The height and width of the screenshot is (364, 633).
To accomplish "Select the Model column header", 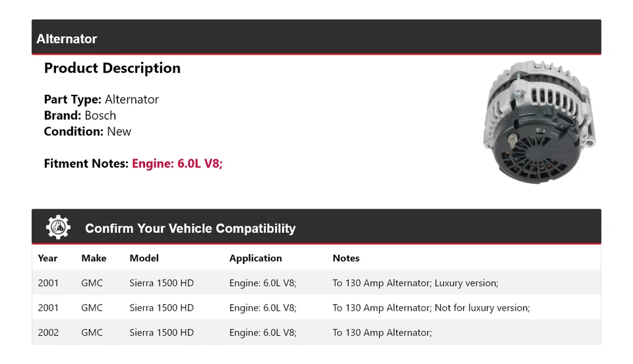I will tap(144, 258).
